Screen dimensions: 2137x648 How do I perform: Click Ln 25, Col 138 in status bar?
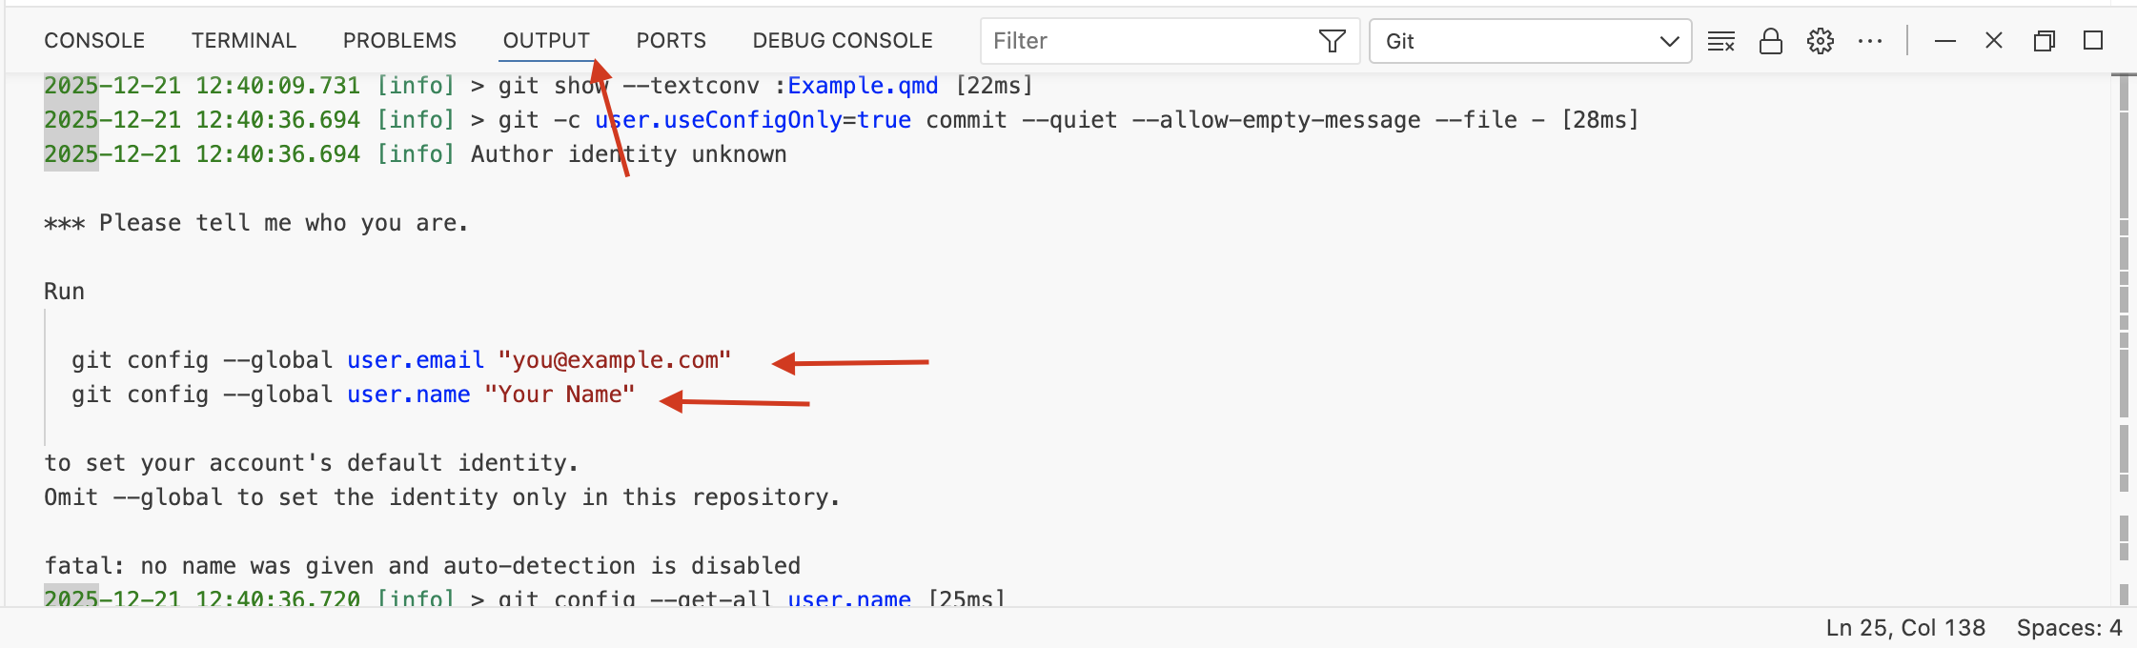pyautogui.click(x=1905, y=628)
